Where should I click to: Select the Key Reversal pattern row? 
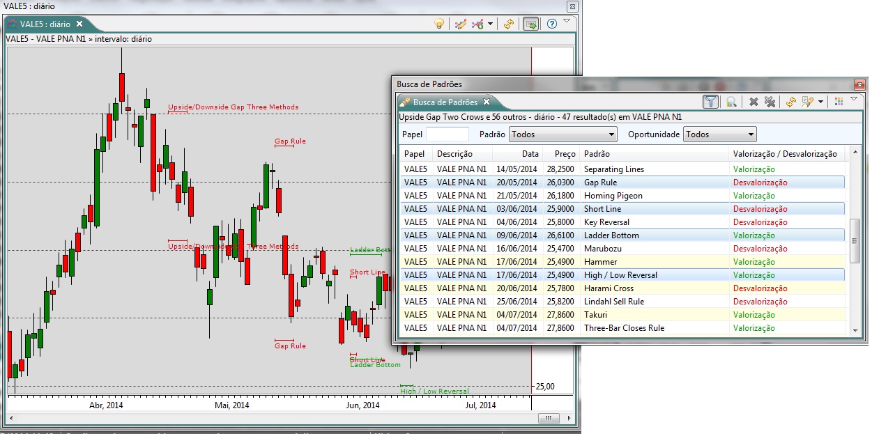point(622,222)
